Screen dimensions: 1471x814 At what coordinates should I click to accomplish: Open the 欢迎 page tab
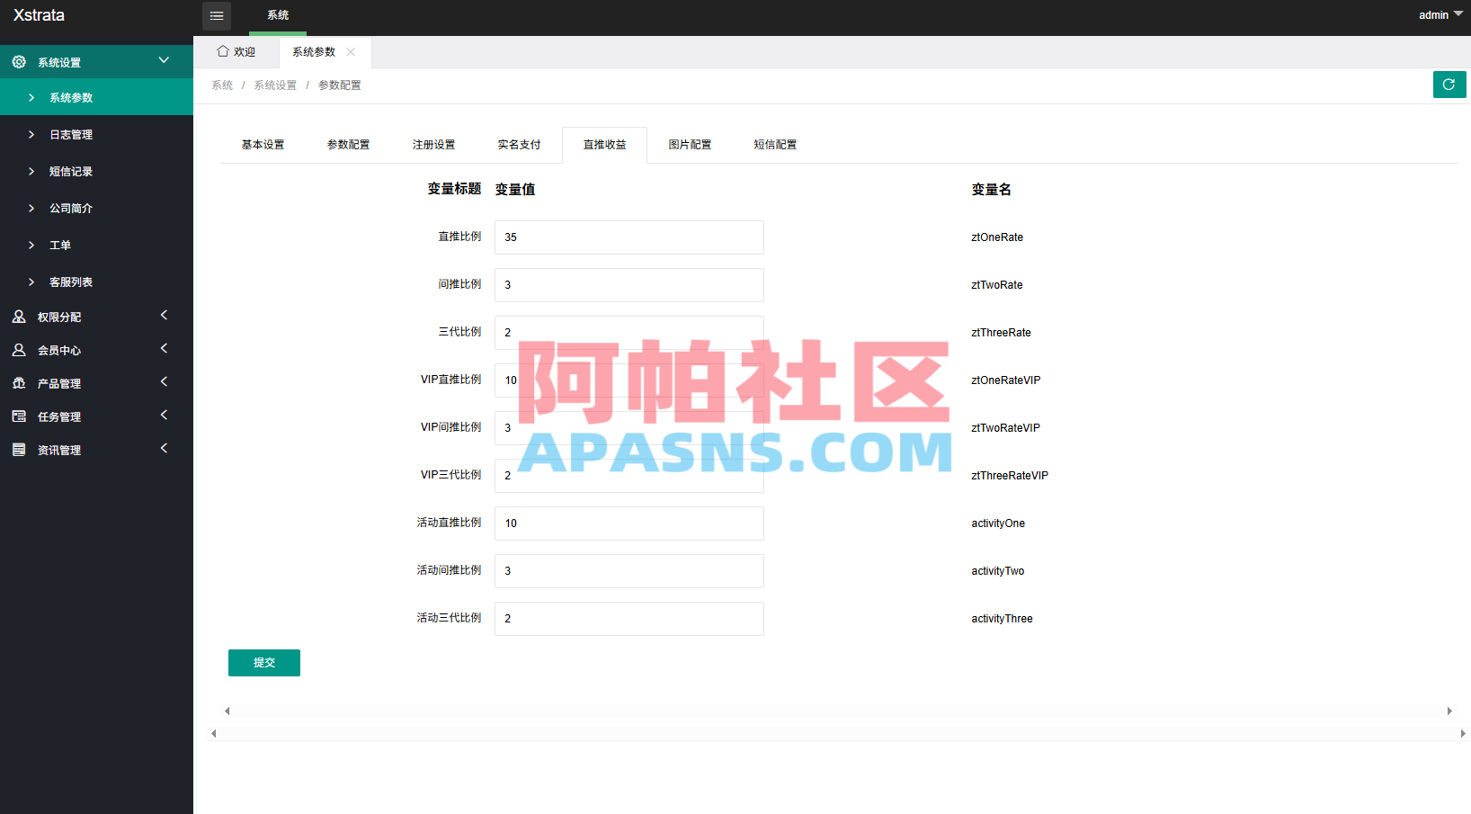236,52
